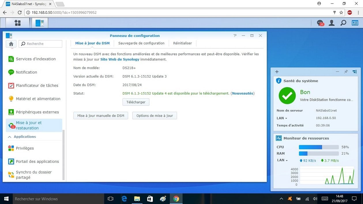Pin the widget panel with the pin icon
Screen dimensions: 363x204
point(346,72)
